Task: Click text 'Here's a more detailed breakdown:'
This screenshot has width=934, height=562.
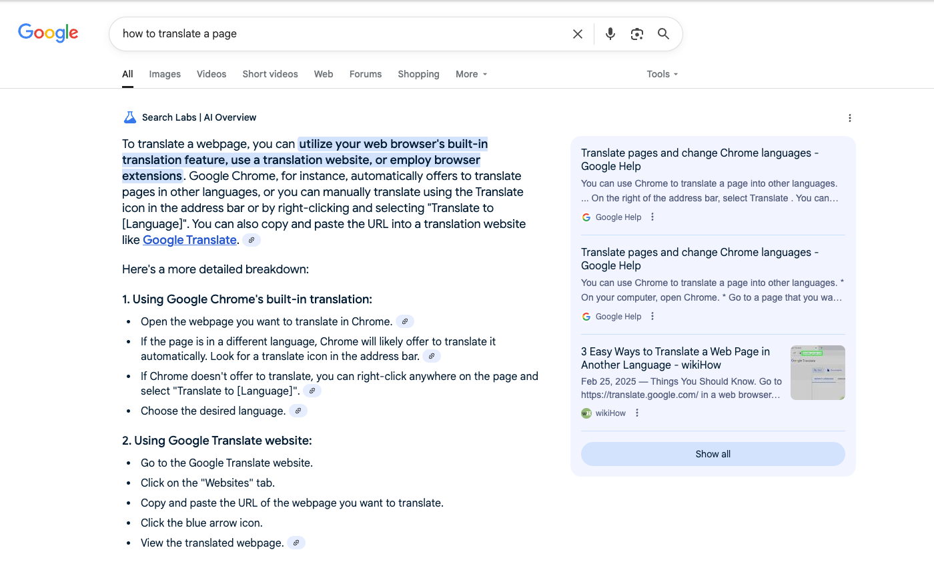Action: click(x=215, y=269)
